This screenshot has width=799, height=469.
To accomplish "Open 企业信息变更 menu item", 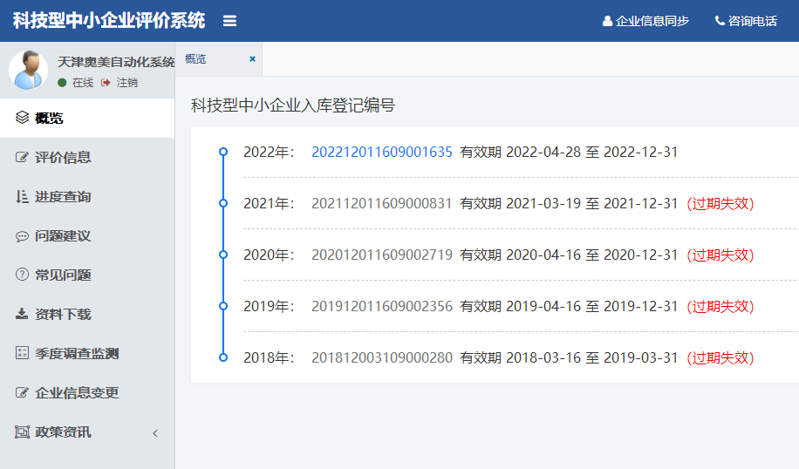I will pos(76,393).
